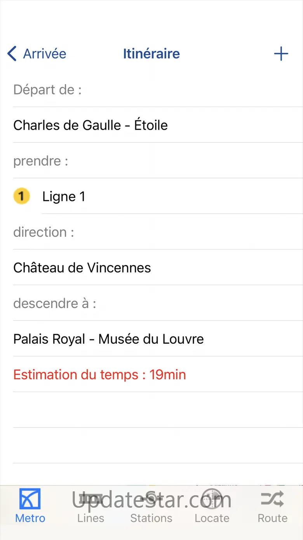This screenshot has width=303, height=540.
Task: Tap the Stations tab icon
Action: point(151,499)
